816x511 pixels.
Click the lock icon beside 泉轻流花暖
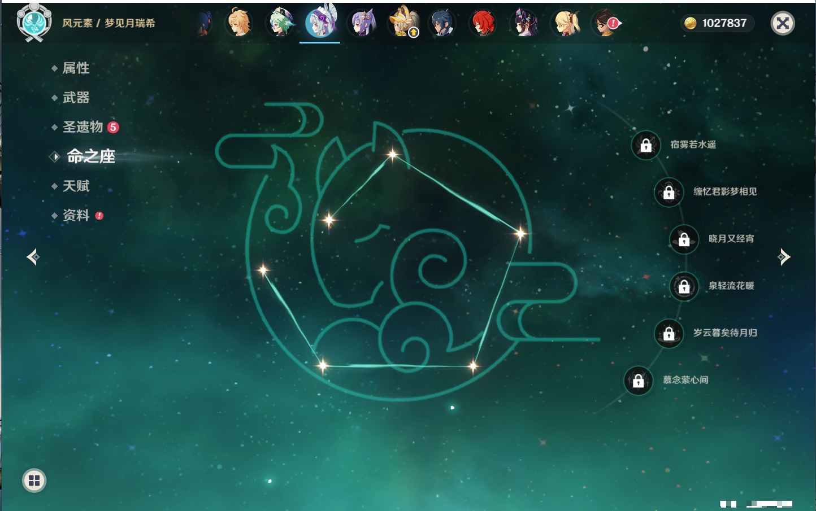pos(684,286)
